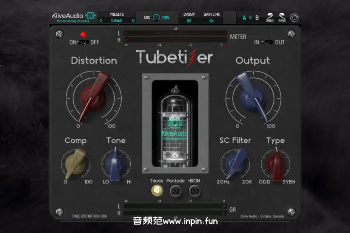Open the settings gear
The width and height of the screenshot is (350, 233).
coord(294,18)
